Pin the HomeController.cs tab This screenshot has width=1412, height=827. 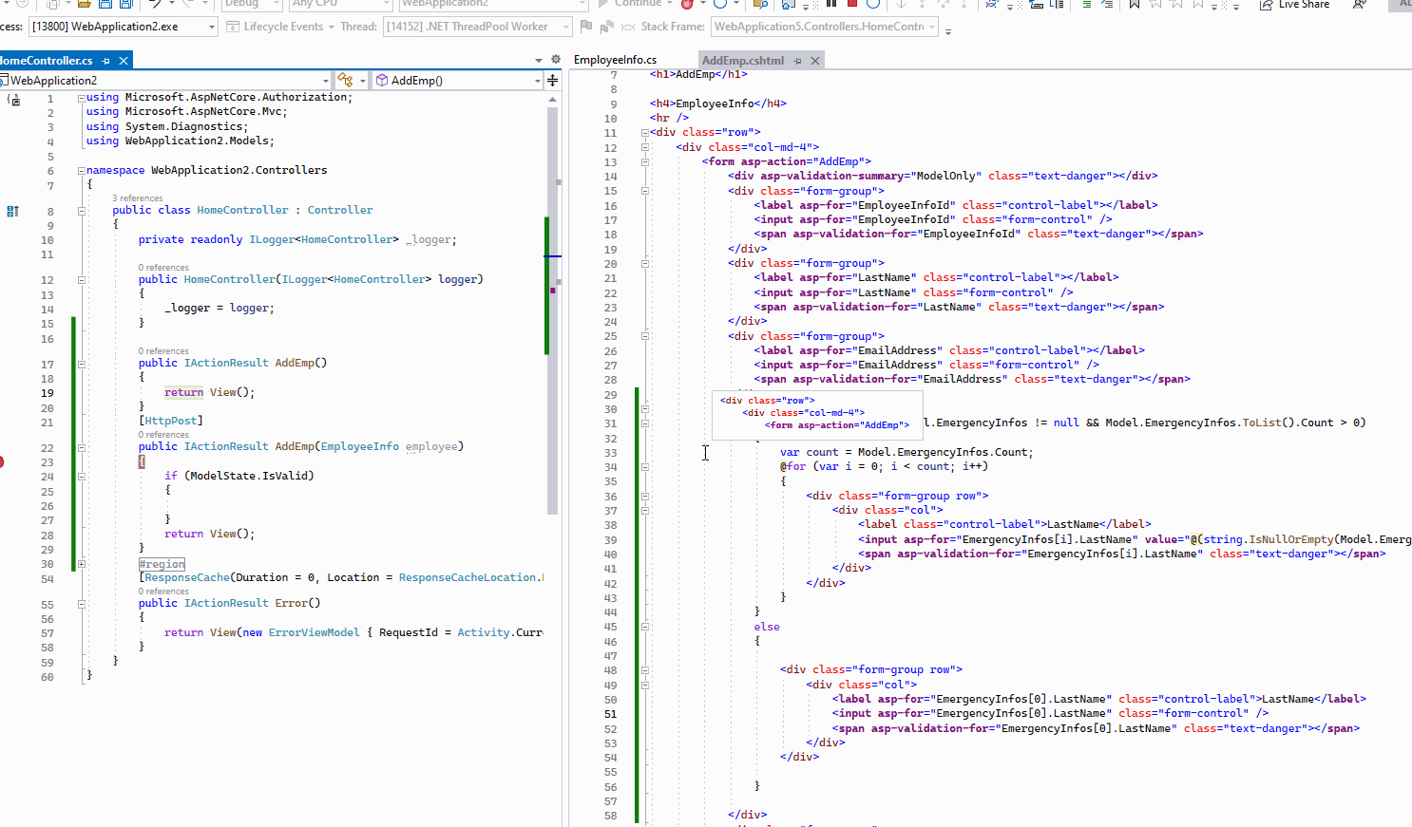[106, 61]
